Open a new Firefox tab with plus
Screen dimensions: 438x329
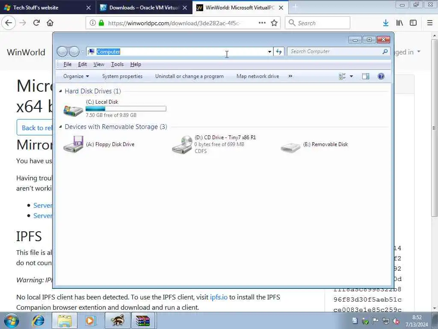pos(295,7)
